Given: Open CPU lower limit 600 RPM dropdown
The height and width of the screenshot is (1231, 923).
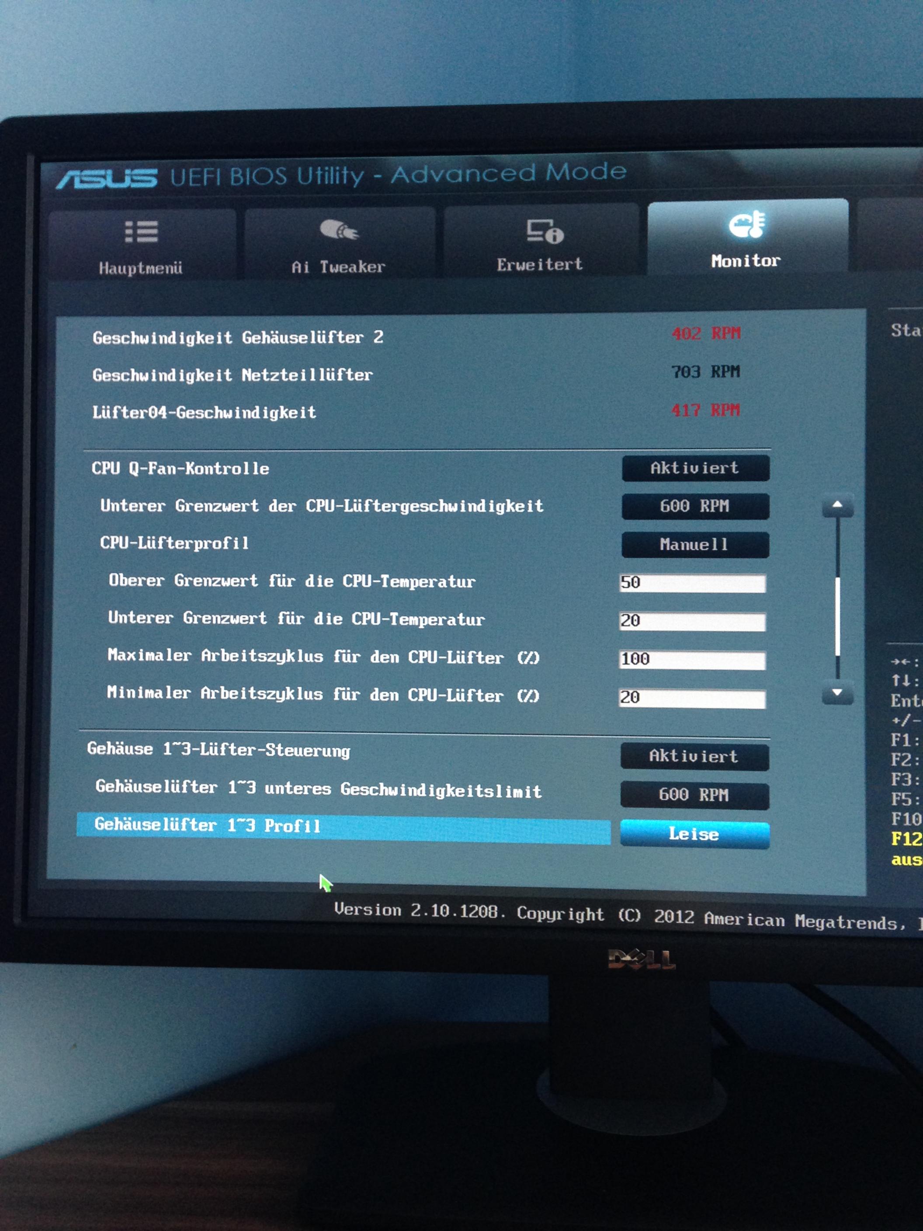Looking at the screenshot, I should 695,506.
